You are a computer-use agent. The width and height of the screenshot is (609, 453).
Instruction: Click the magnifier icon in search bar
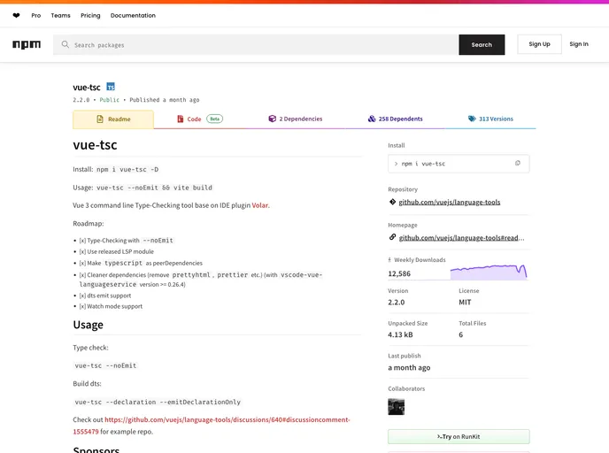coord(66,44)
